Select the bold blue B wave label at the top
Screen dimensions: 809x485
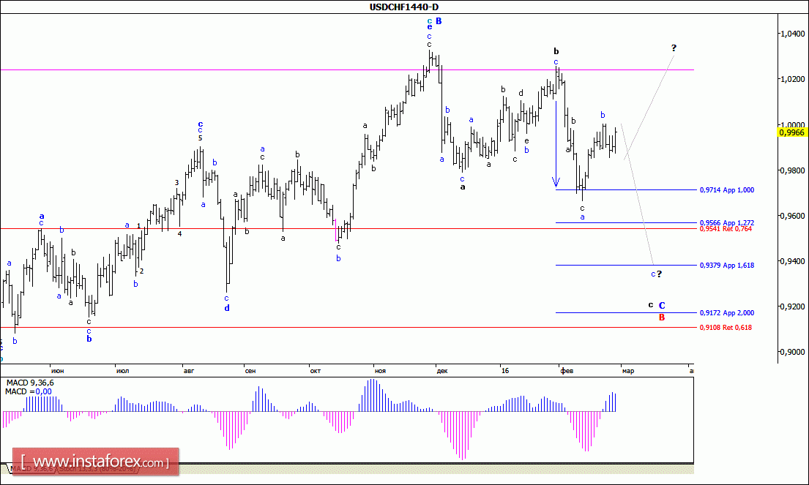439,21
